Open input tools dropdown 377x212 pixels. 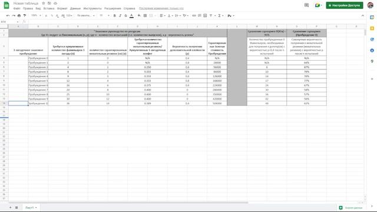point(230,16)
